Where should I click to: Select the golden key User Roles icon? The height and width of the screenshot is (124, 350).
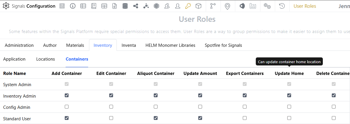188,6
